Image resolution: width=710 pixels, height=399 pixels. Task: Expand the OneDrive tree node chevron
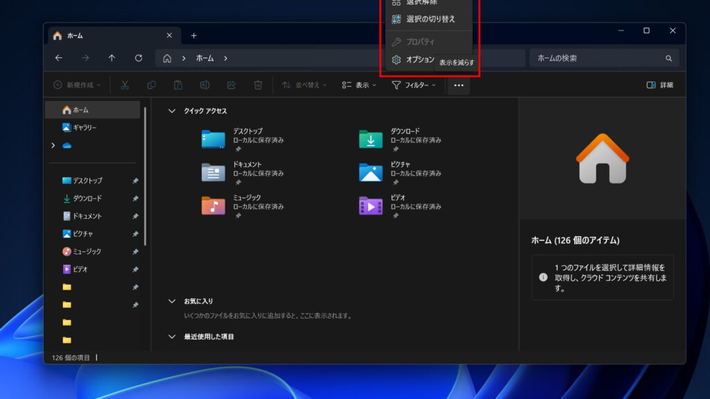[x=53, y=145]
